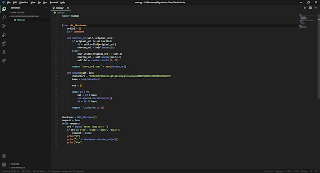Open the Source Control view icon

tap(4, 26)
